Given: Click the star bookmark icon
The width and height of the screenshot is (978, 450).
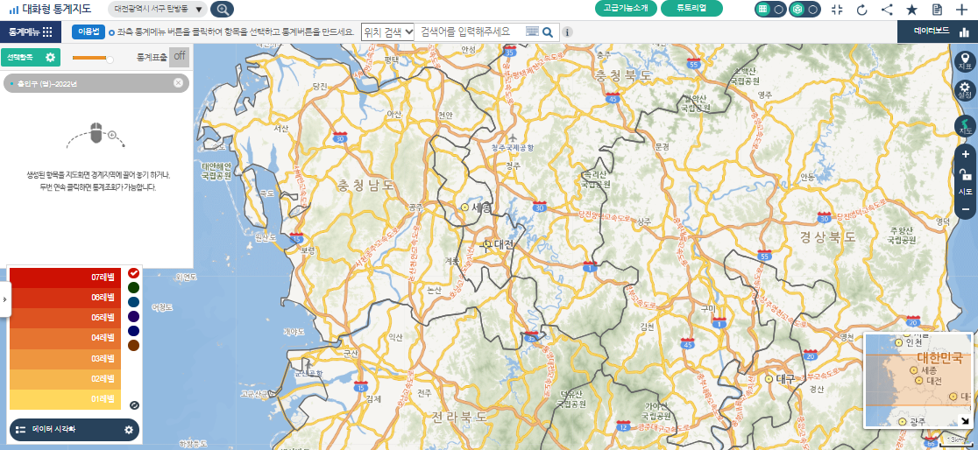Looking at the screenshot, I should pyautogui.click(x=911, y=10).
